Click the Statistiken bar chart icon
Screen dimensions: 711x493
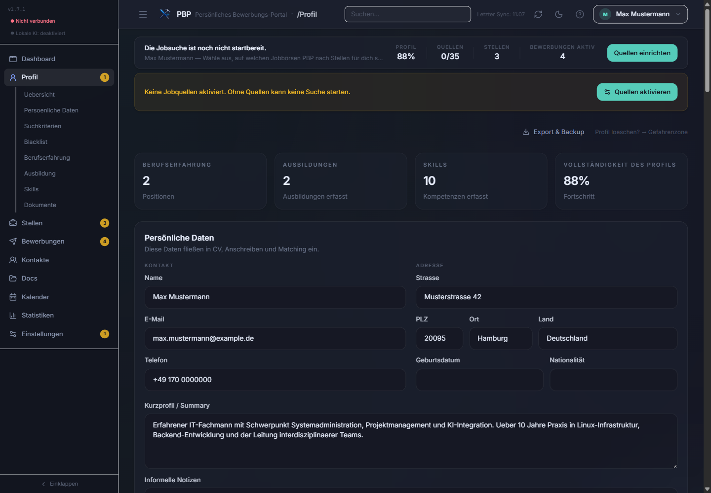click(13, 316)
